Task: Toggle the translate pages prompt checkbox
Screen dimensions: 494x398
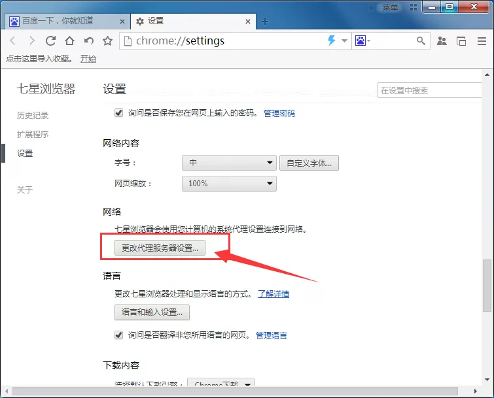Action: [x=119, y=335]
